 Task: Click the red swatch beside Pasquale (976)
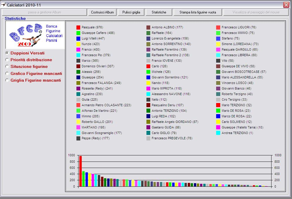click(78, 27)
